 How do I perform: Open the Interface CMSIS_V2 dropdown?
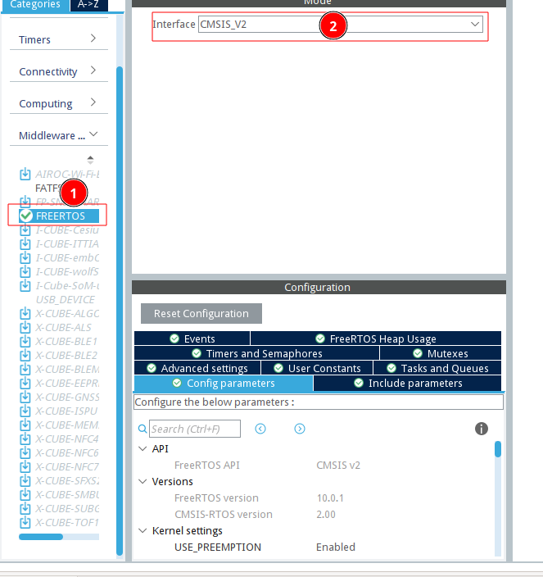tap(341, 25)
